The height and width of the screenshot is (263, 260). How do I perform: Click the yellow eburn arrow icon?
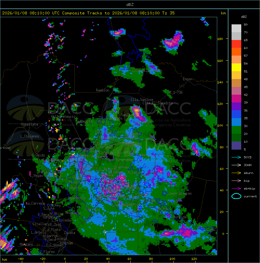click(236, 173)
